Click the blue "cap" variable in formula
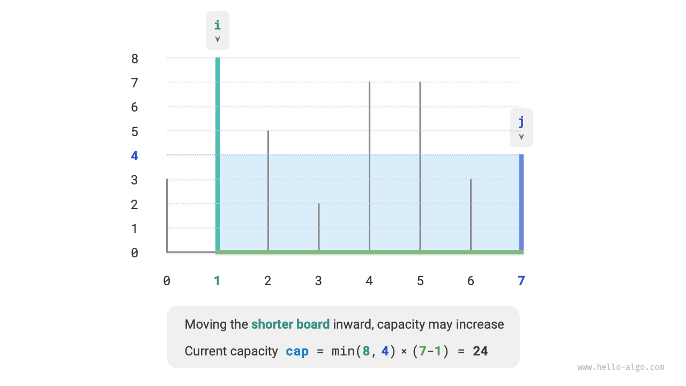The height and width of the screenshot is (386, 686). tap(297, 351)
